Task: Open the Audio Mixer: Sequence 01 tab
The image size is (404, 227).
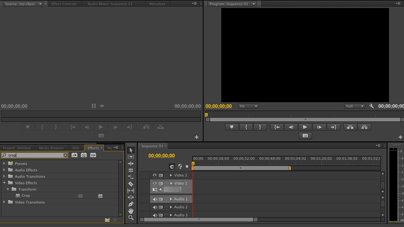Action: click(110, 4)
